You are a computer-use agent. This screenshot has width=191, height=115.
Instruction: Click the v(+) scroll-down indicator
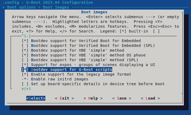click(x=26, y=89)
